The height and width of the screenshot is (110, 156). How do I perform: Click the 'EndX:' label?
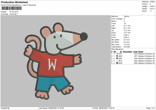(114, 35)
